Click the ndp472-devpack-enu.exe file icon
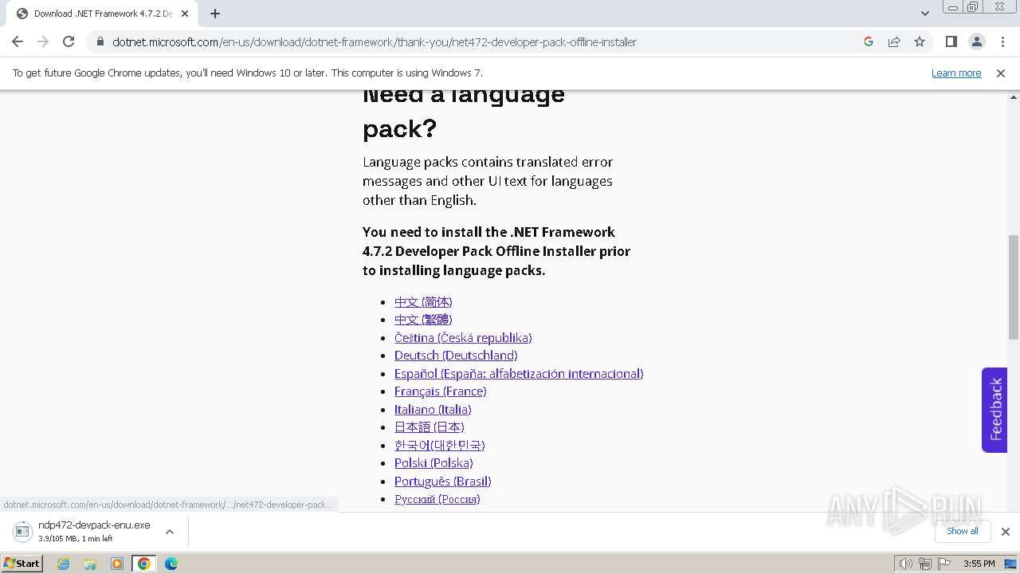Screen dimensions: 1020x574 click(x=23, y=531)
